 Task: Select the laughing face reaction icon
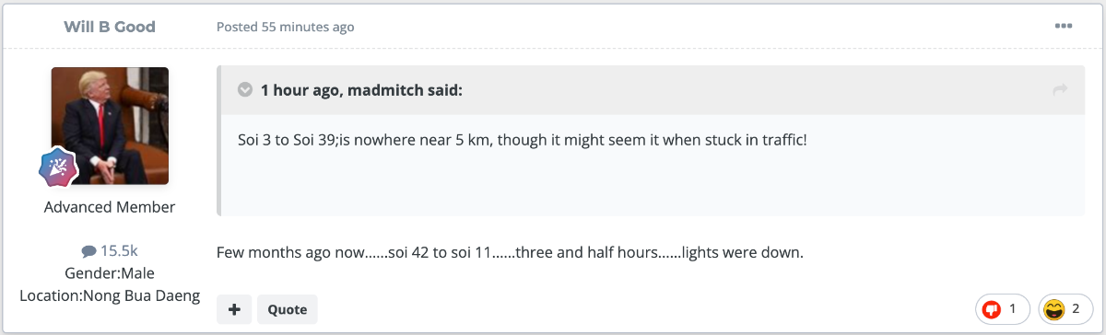(1054, 310)
